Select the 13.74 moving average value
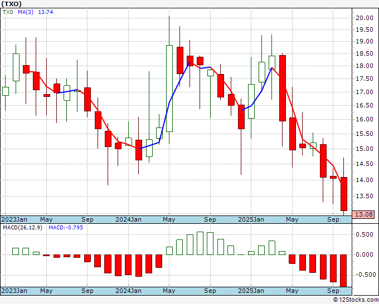This screenshot has width=379, height=304. pos(46,12)
